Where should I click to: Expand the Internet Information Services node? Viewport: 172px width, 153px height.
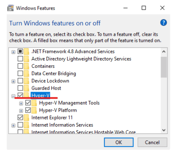13,125
